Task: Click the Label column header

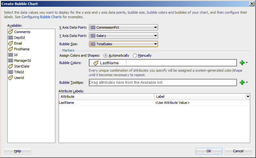Action: 200,97
